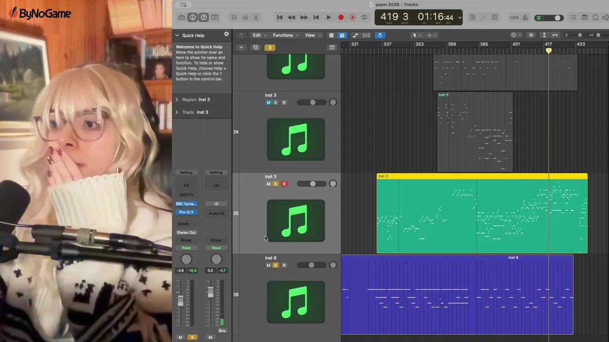Open the Command-click tool menu

click(x=431, y=35)
